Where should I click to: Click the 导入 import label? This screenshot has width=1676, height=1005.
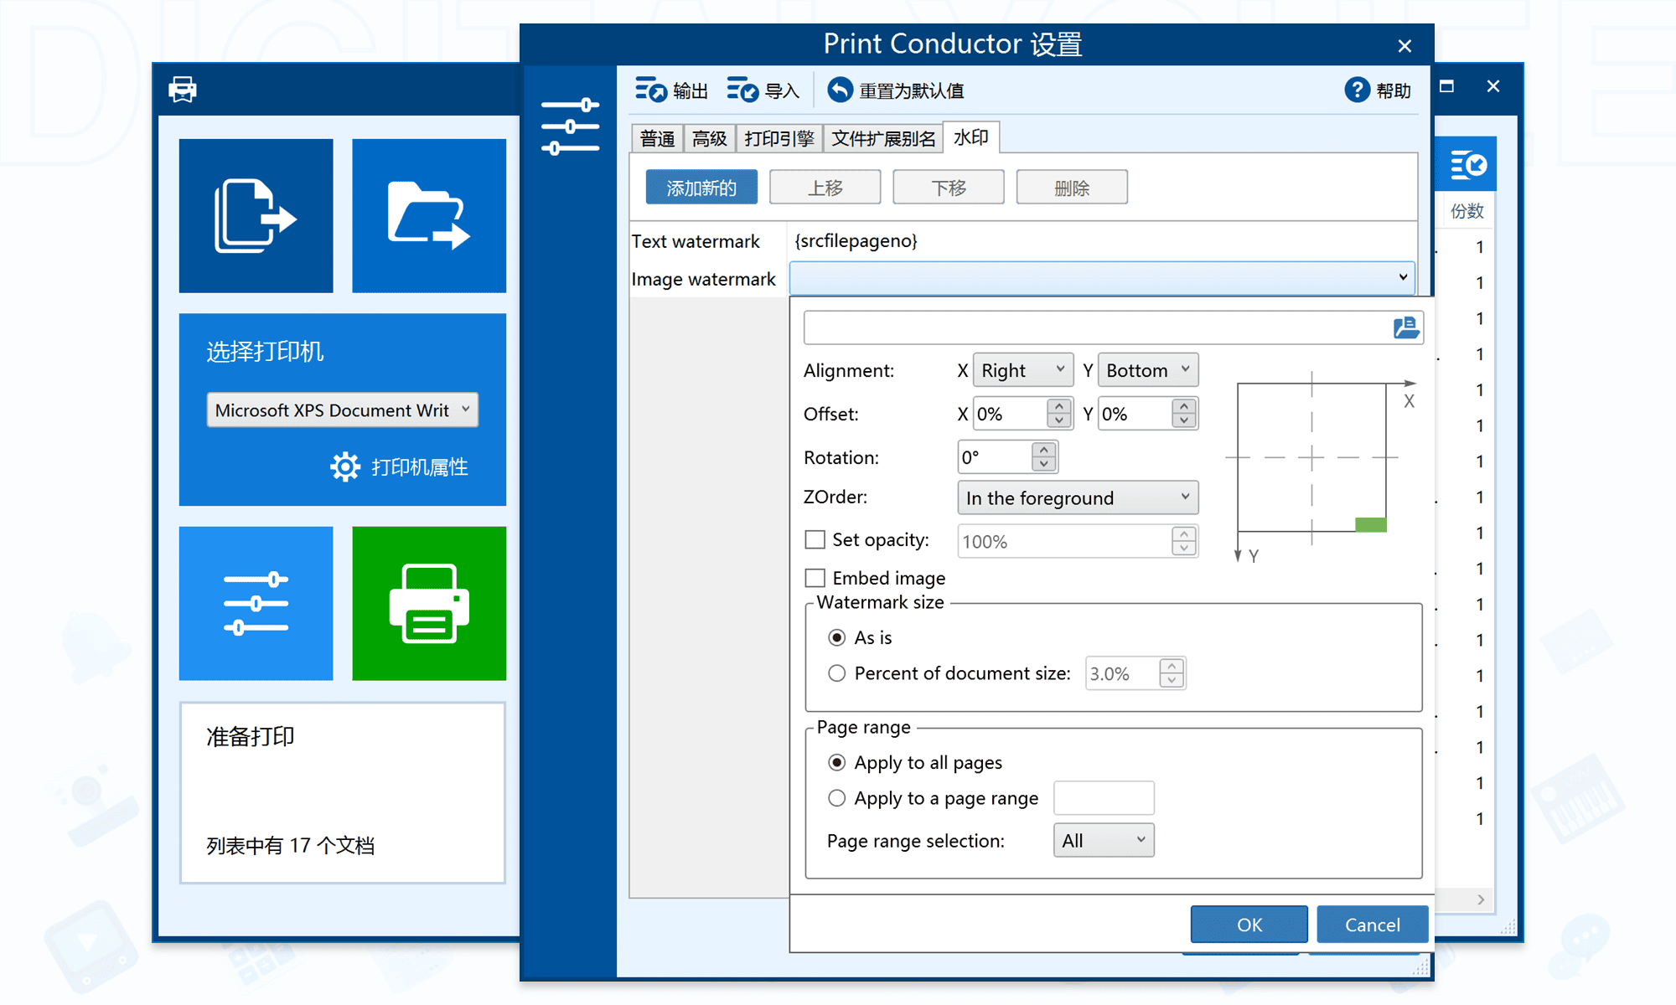(x=783, y=90)
